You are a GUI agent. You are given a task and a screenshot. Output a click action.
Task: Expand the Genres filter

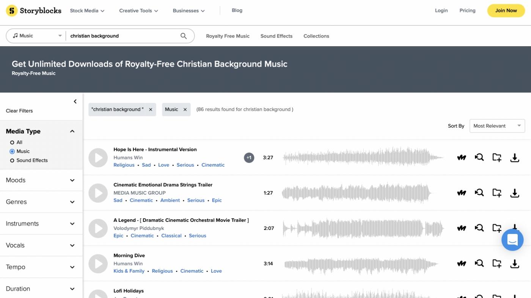[x=41, y=202]
